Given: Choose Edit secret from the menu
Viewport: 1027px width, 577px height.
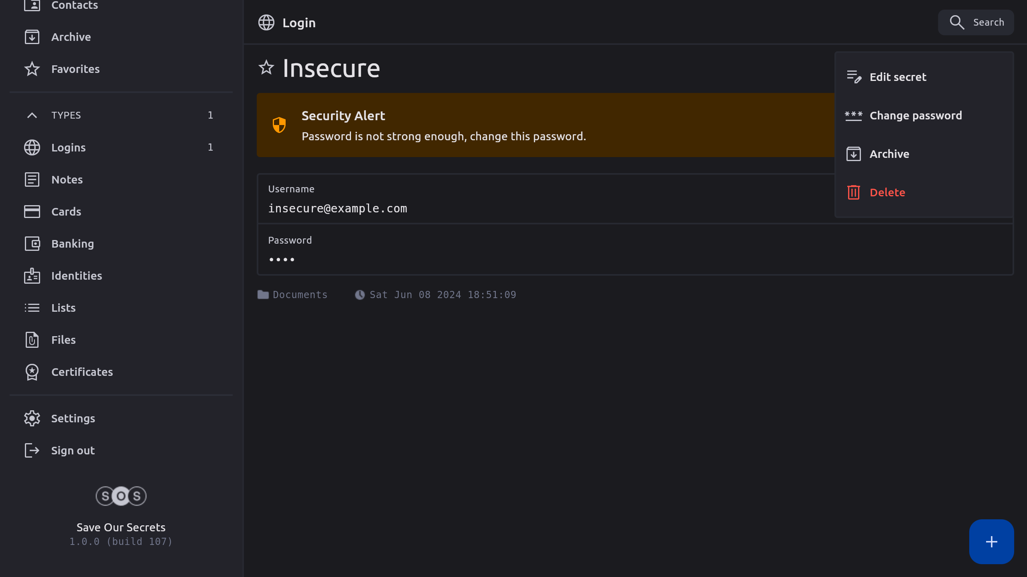Looking at the screenshot, I should coord(898,77).
